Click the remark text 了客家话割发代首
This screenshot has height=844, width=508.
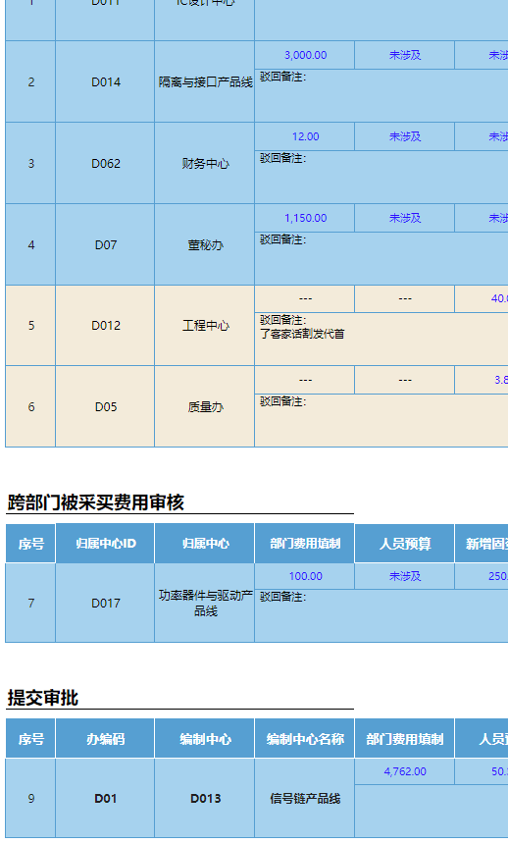(302, 334)
